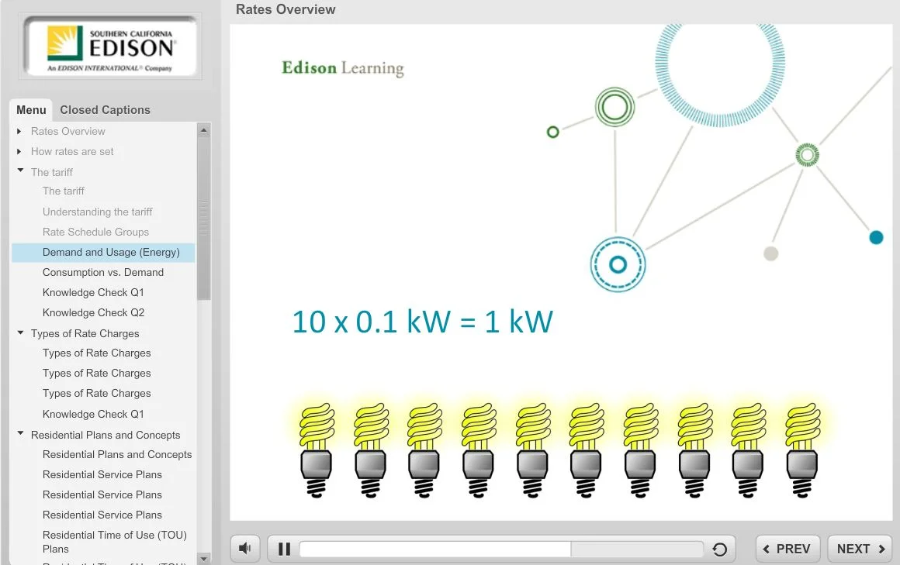
Task: Click the 10 x 0.1 kW equation
Action: [x=422, y=321]
